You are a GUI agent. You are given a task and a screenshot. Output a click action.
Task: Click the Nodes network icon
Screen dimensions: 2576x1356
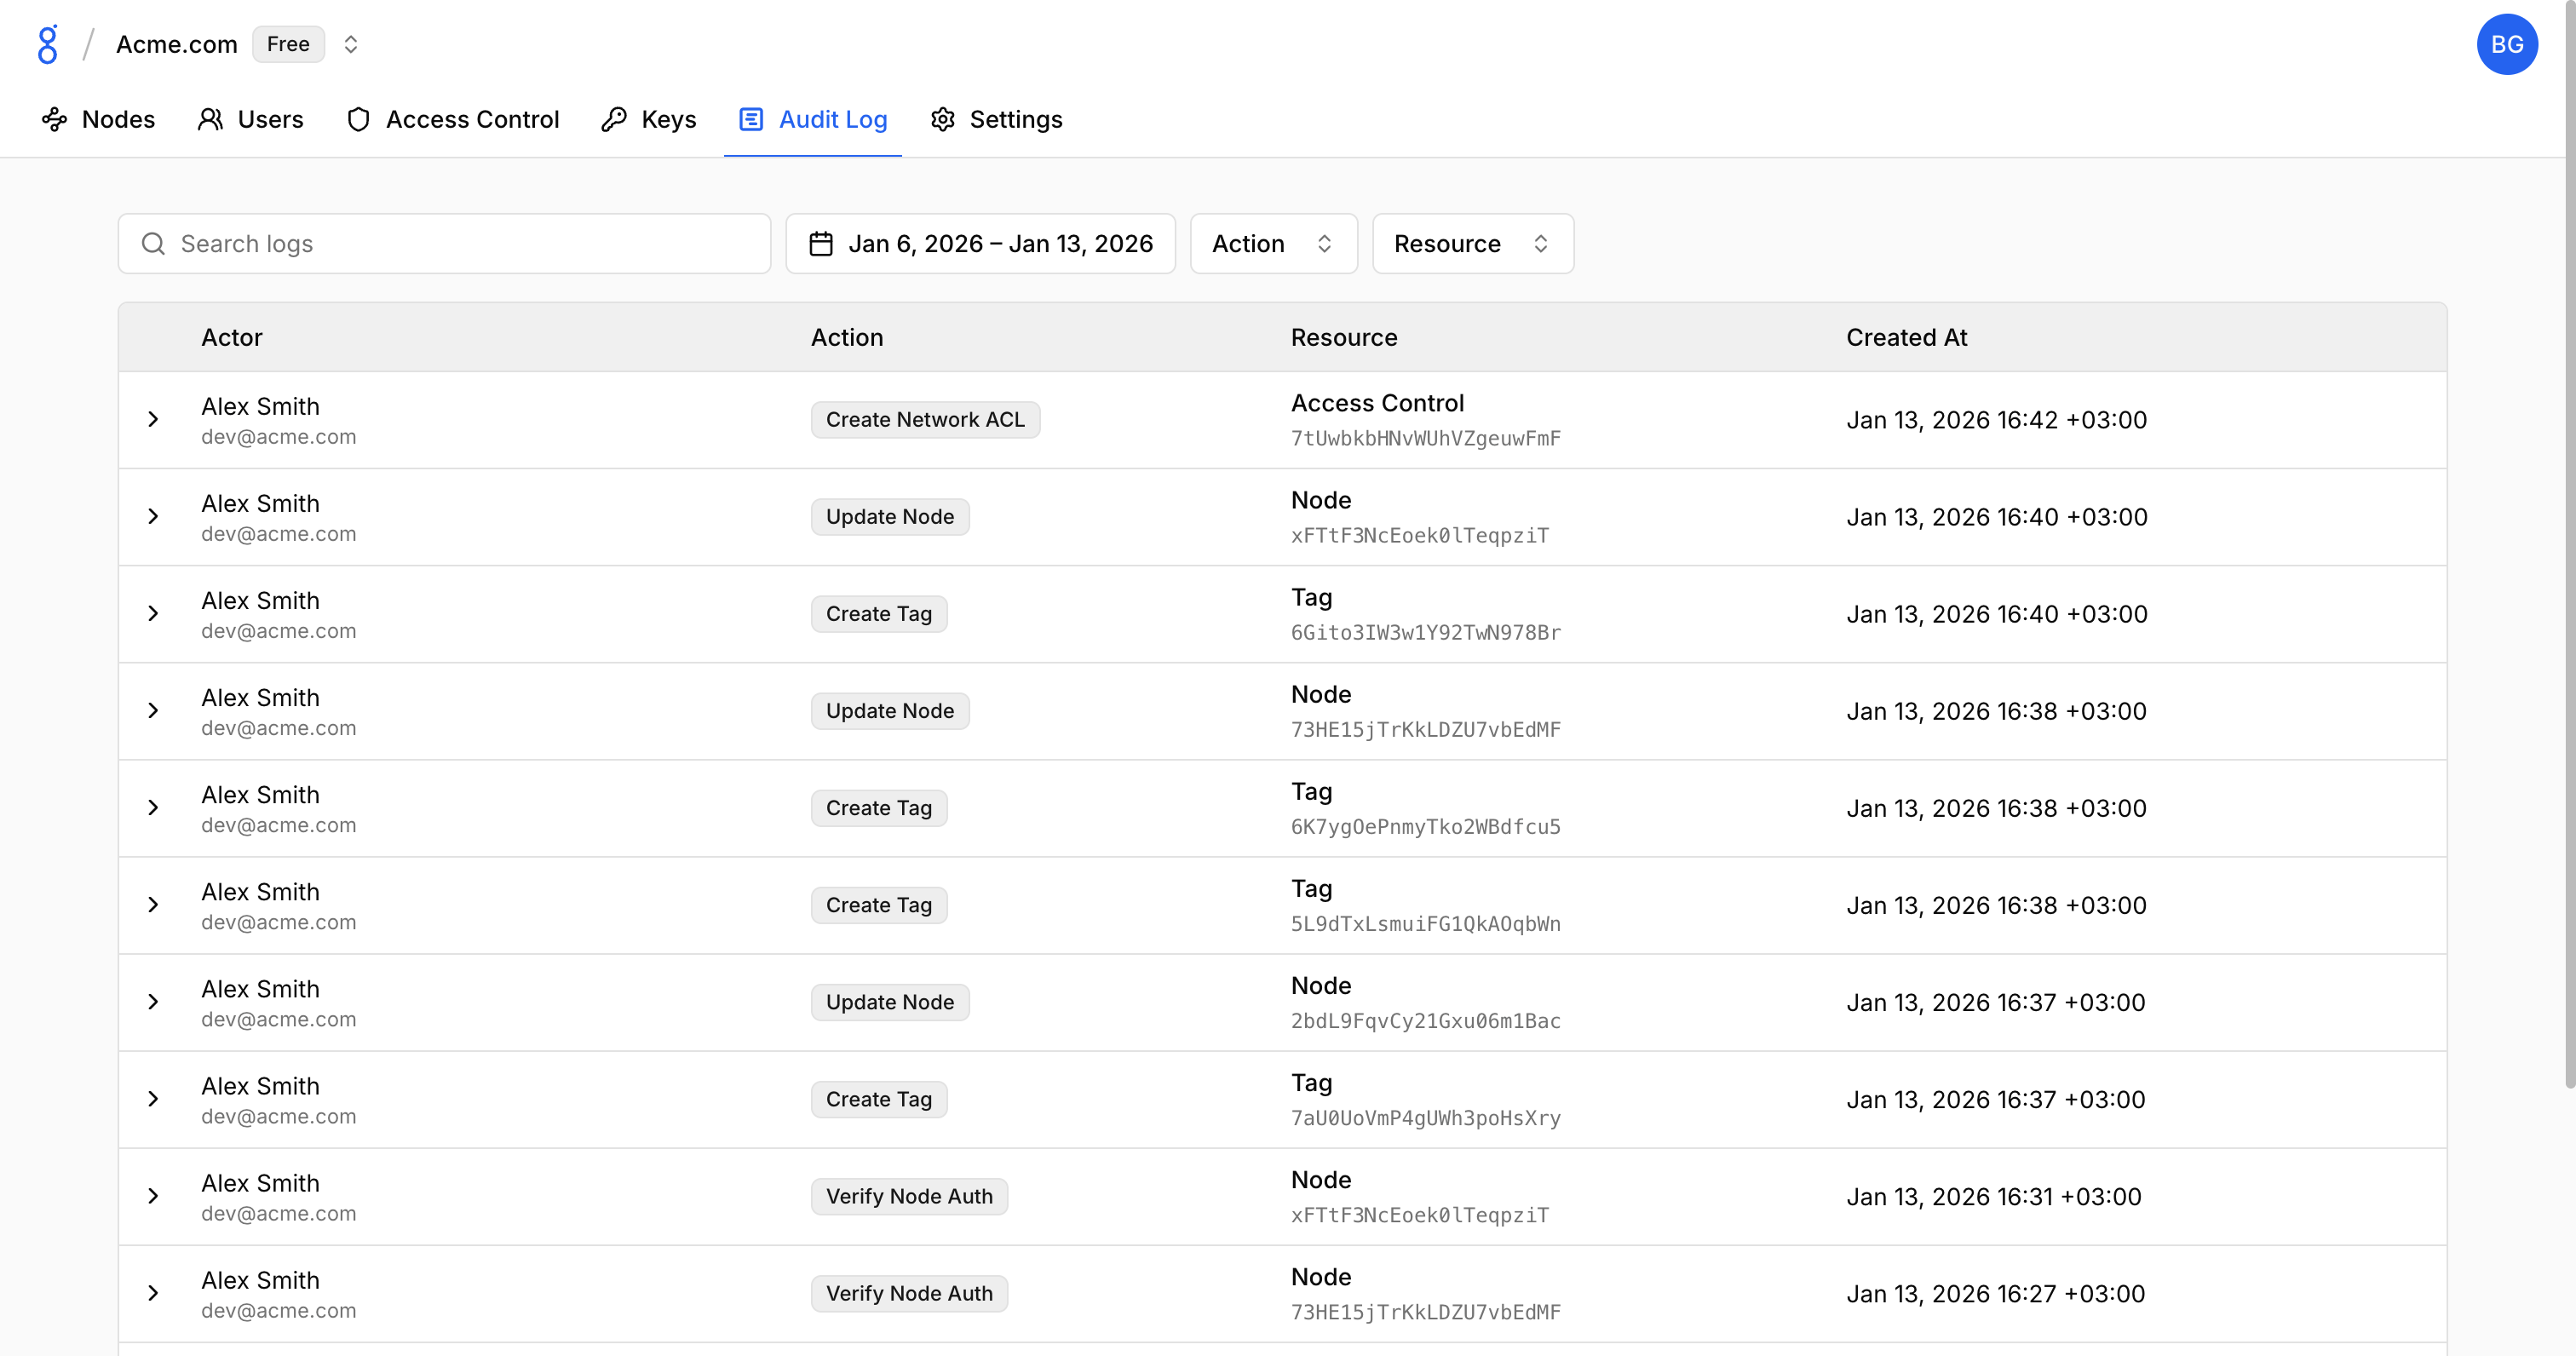pos(54,120)
